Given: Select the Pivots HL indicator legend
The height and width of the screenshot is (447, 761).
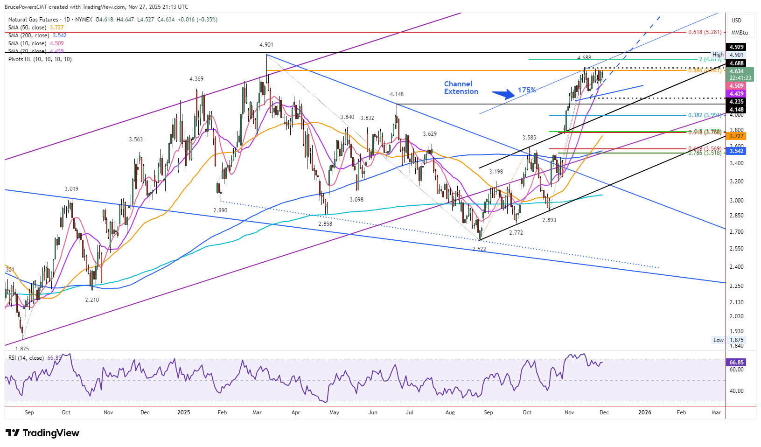Looking at the screenshot, I should (x=40, y=59).
